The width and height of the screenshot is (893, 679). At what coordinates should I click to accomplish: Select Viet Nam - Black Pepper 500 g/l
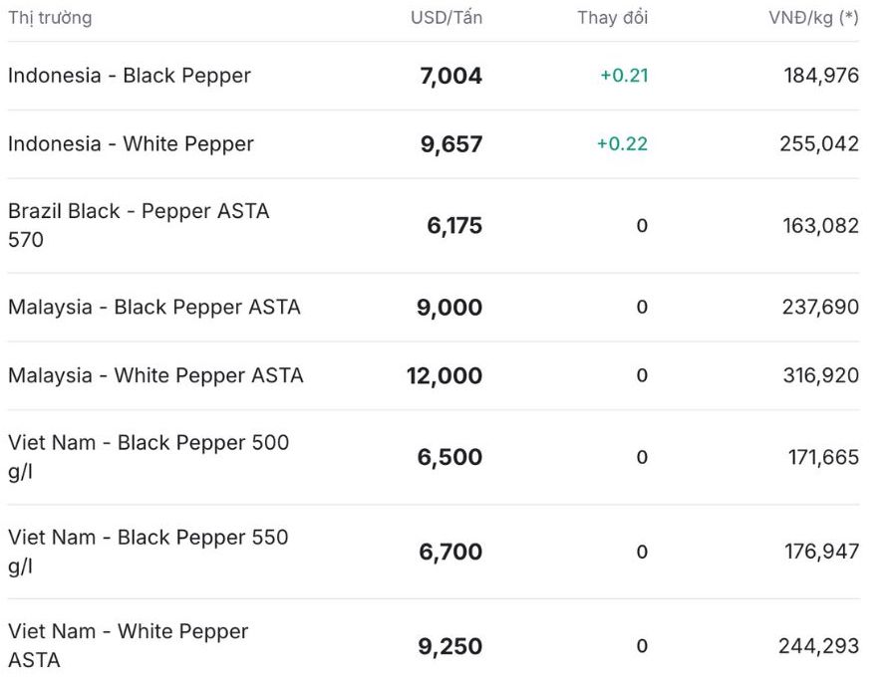point(149,456)
